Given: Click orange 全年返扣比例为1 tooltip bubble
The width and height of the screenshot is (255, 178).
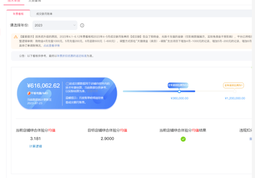Looking at the screenshot, I should point(233,85).
